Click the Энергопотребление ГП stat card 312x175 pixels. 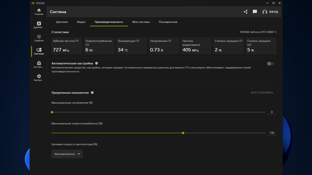click(99, 46)
